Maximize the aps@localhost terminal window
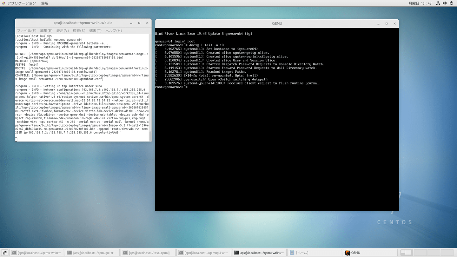This screenshot has width=457, height=257. 139,23
